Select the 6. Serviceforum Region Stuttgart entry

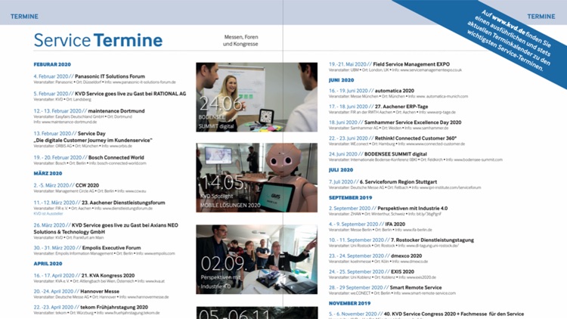pos(405,184)
